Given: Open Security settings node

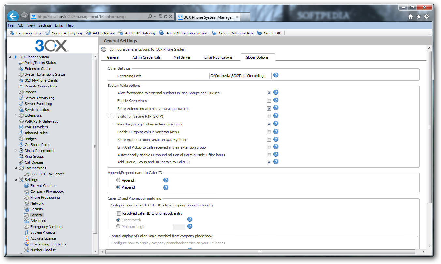Looking at the screenshot, I should pyautogui.click(x=37, y=209).
